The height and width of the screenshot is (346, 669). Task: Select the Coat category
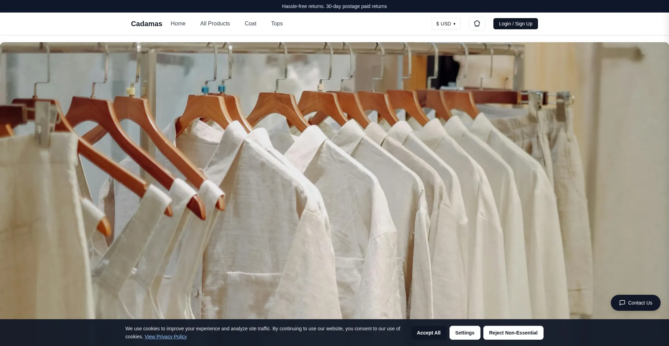pos(250,23)
